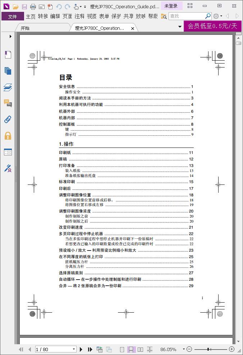
Task: Open the 注释 ribbon tab
Action: [79, 16]
